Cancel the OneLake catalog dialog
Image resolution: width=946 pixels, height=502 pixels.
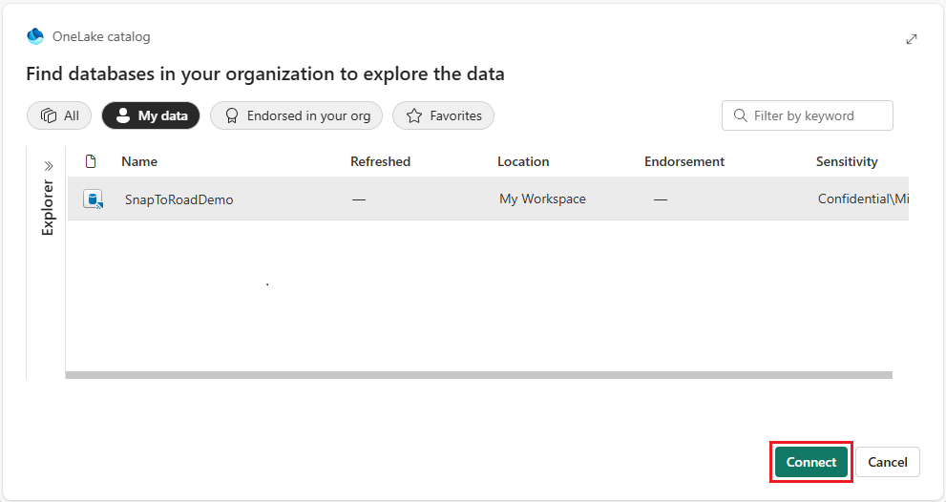[x=888, y=462]
